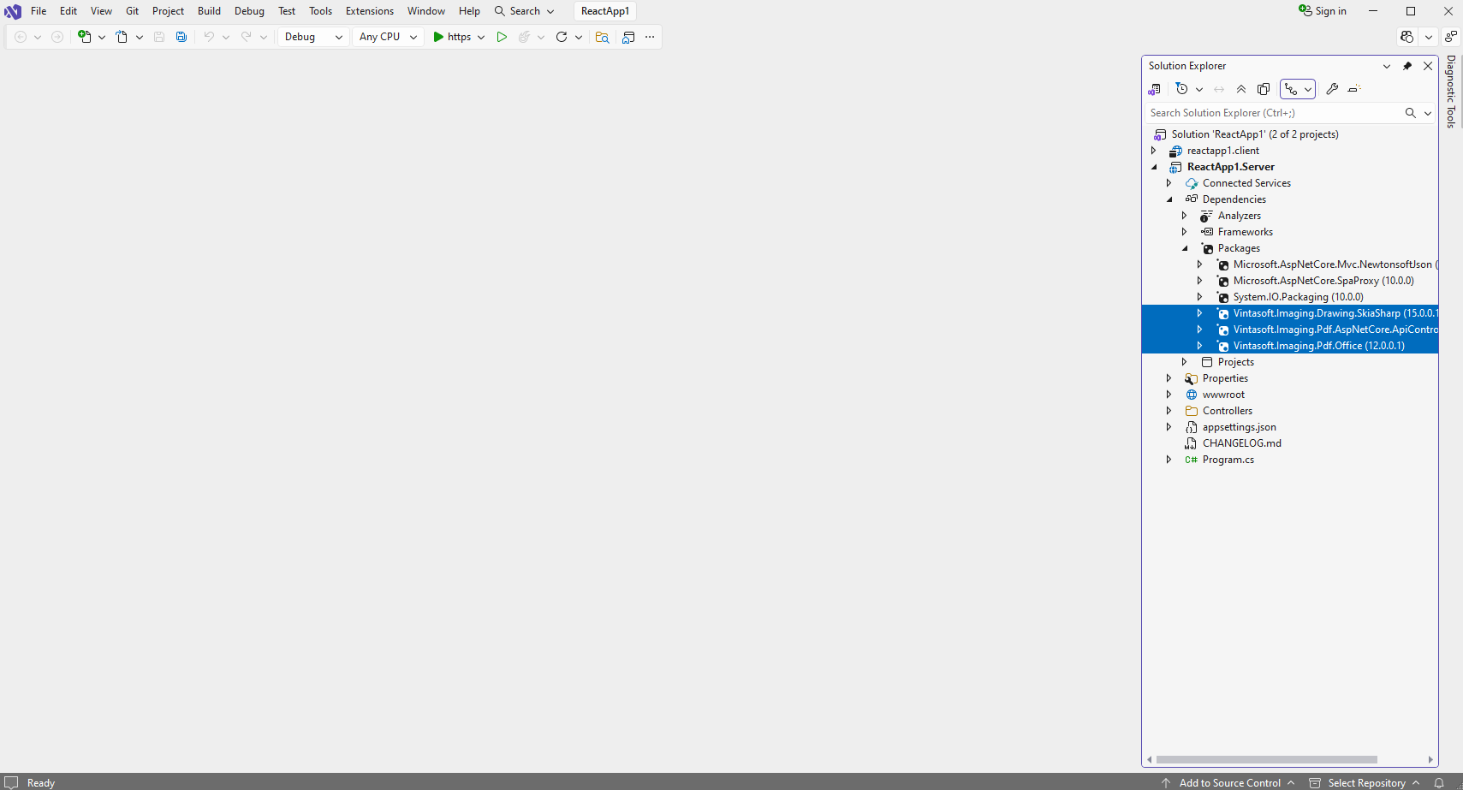The height and width of the screenshot is (790, 1463).
Task: Click Add to Source Control
Action: click(1229, 782)
